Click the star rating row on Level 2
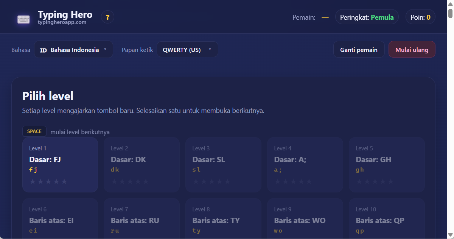 [x=130, y=181]
